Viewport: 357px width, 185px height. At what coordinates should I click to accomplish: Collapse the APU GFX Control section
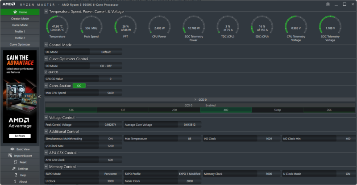pos(46,152)
